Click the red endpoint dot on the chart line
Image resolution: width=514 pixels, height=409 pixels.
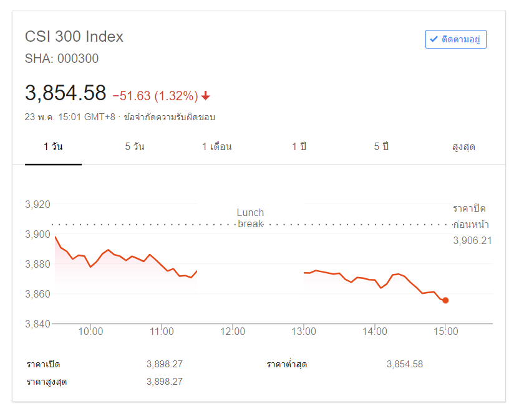(x=445, y=300)
